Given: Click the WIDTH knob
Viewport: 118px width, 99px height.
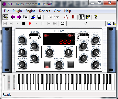Looking at the screenshot, I should pyautogui.click(x=96, y=52).
